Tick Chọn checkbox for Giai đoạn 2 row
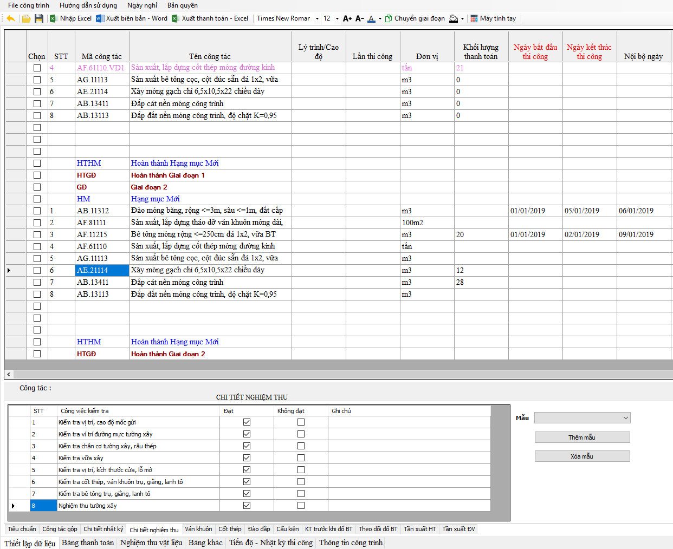This screenshot has height=549, width=673. [37, 187]
